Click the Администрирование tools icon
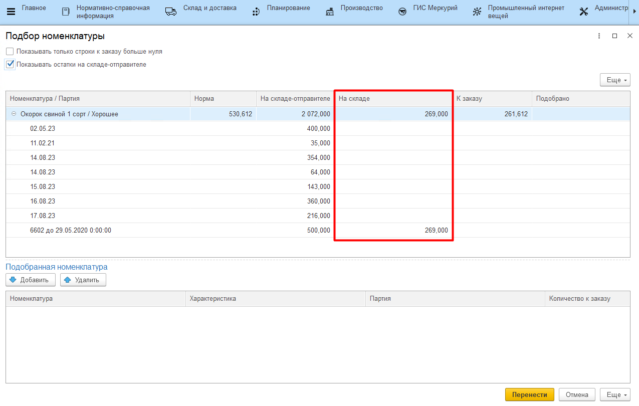The height and width of the screenshot is (406, 639). tap(584, 12)
